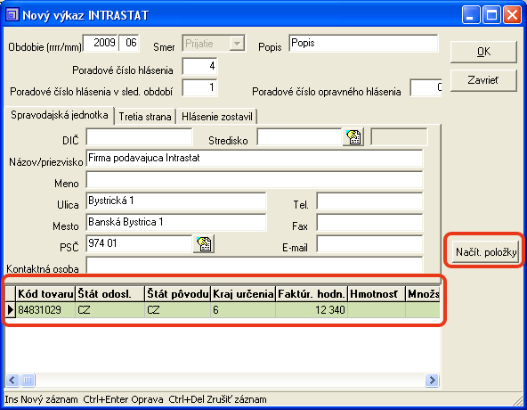The image size is (527, 410).
Task: Click the Kraj určenia column header
Action: 243,294
